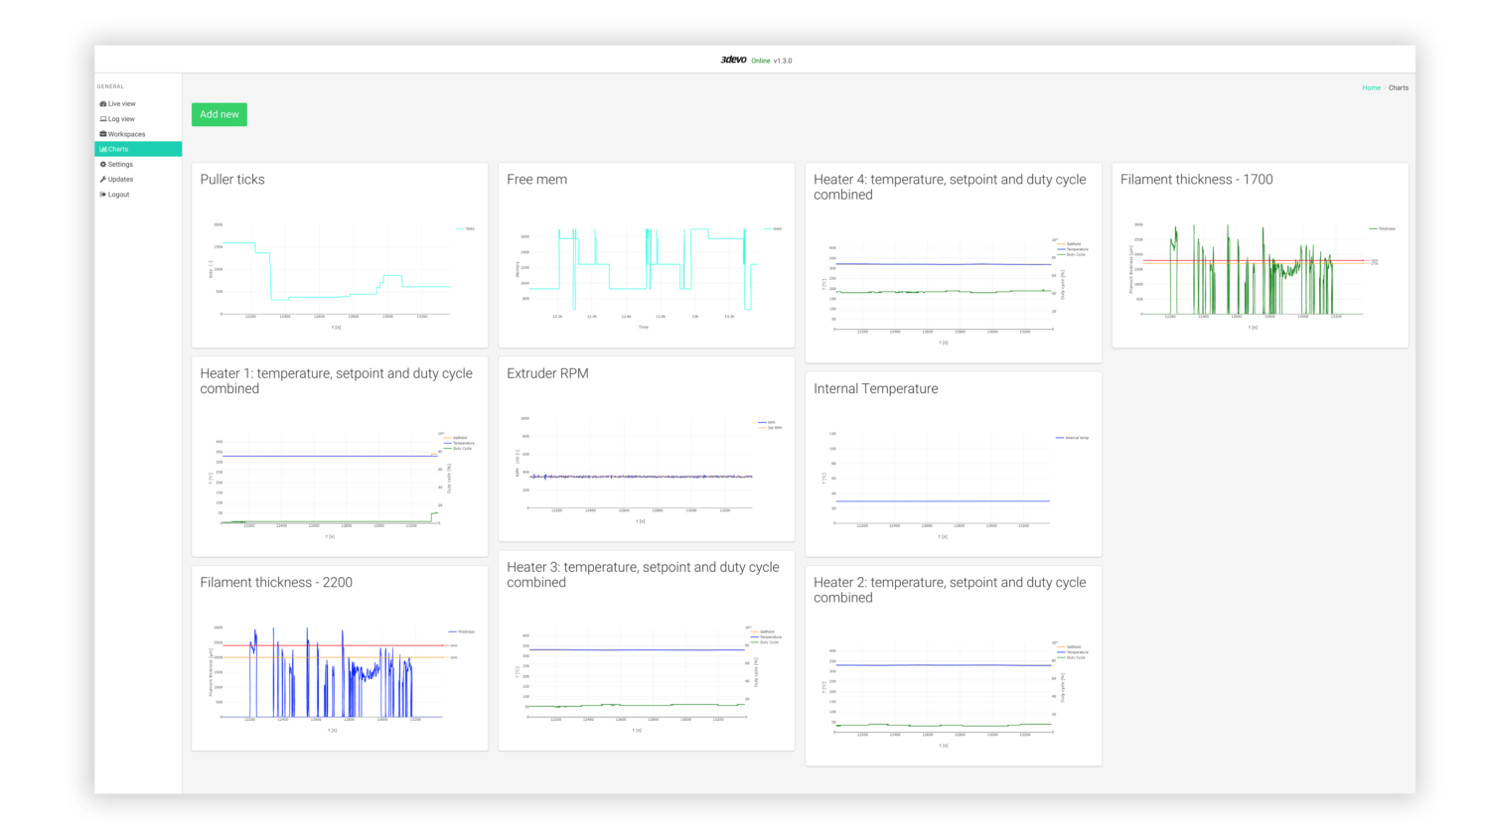The width and height of the screenshot is (1490, 838).
Task: Click the GENERAL sidebar section heading
Action: [111, 86]
